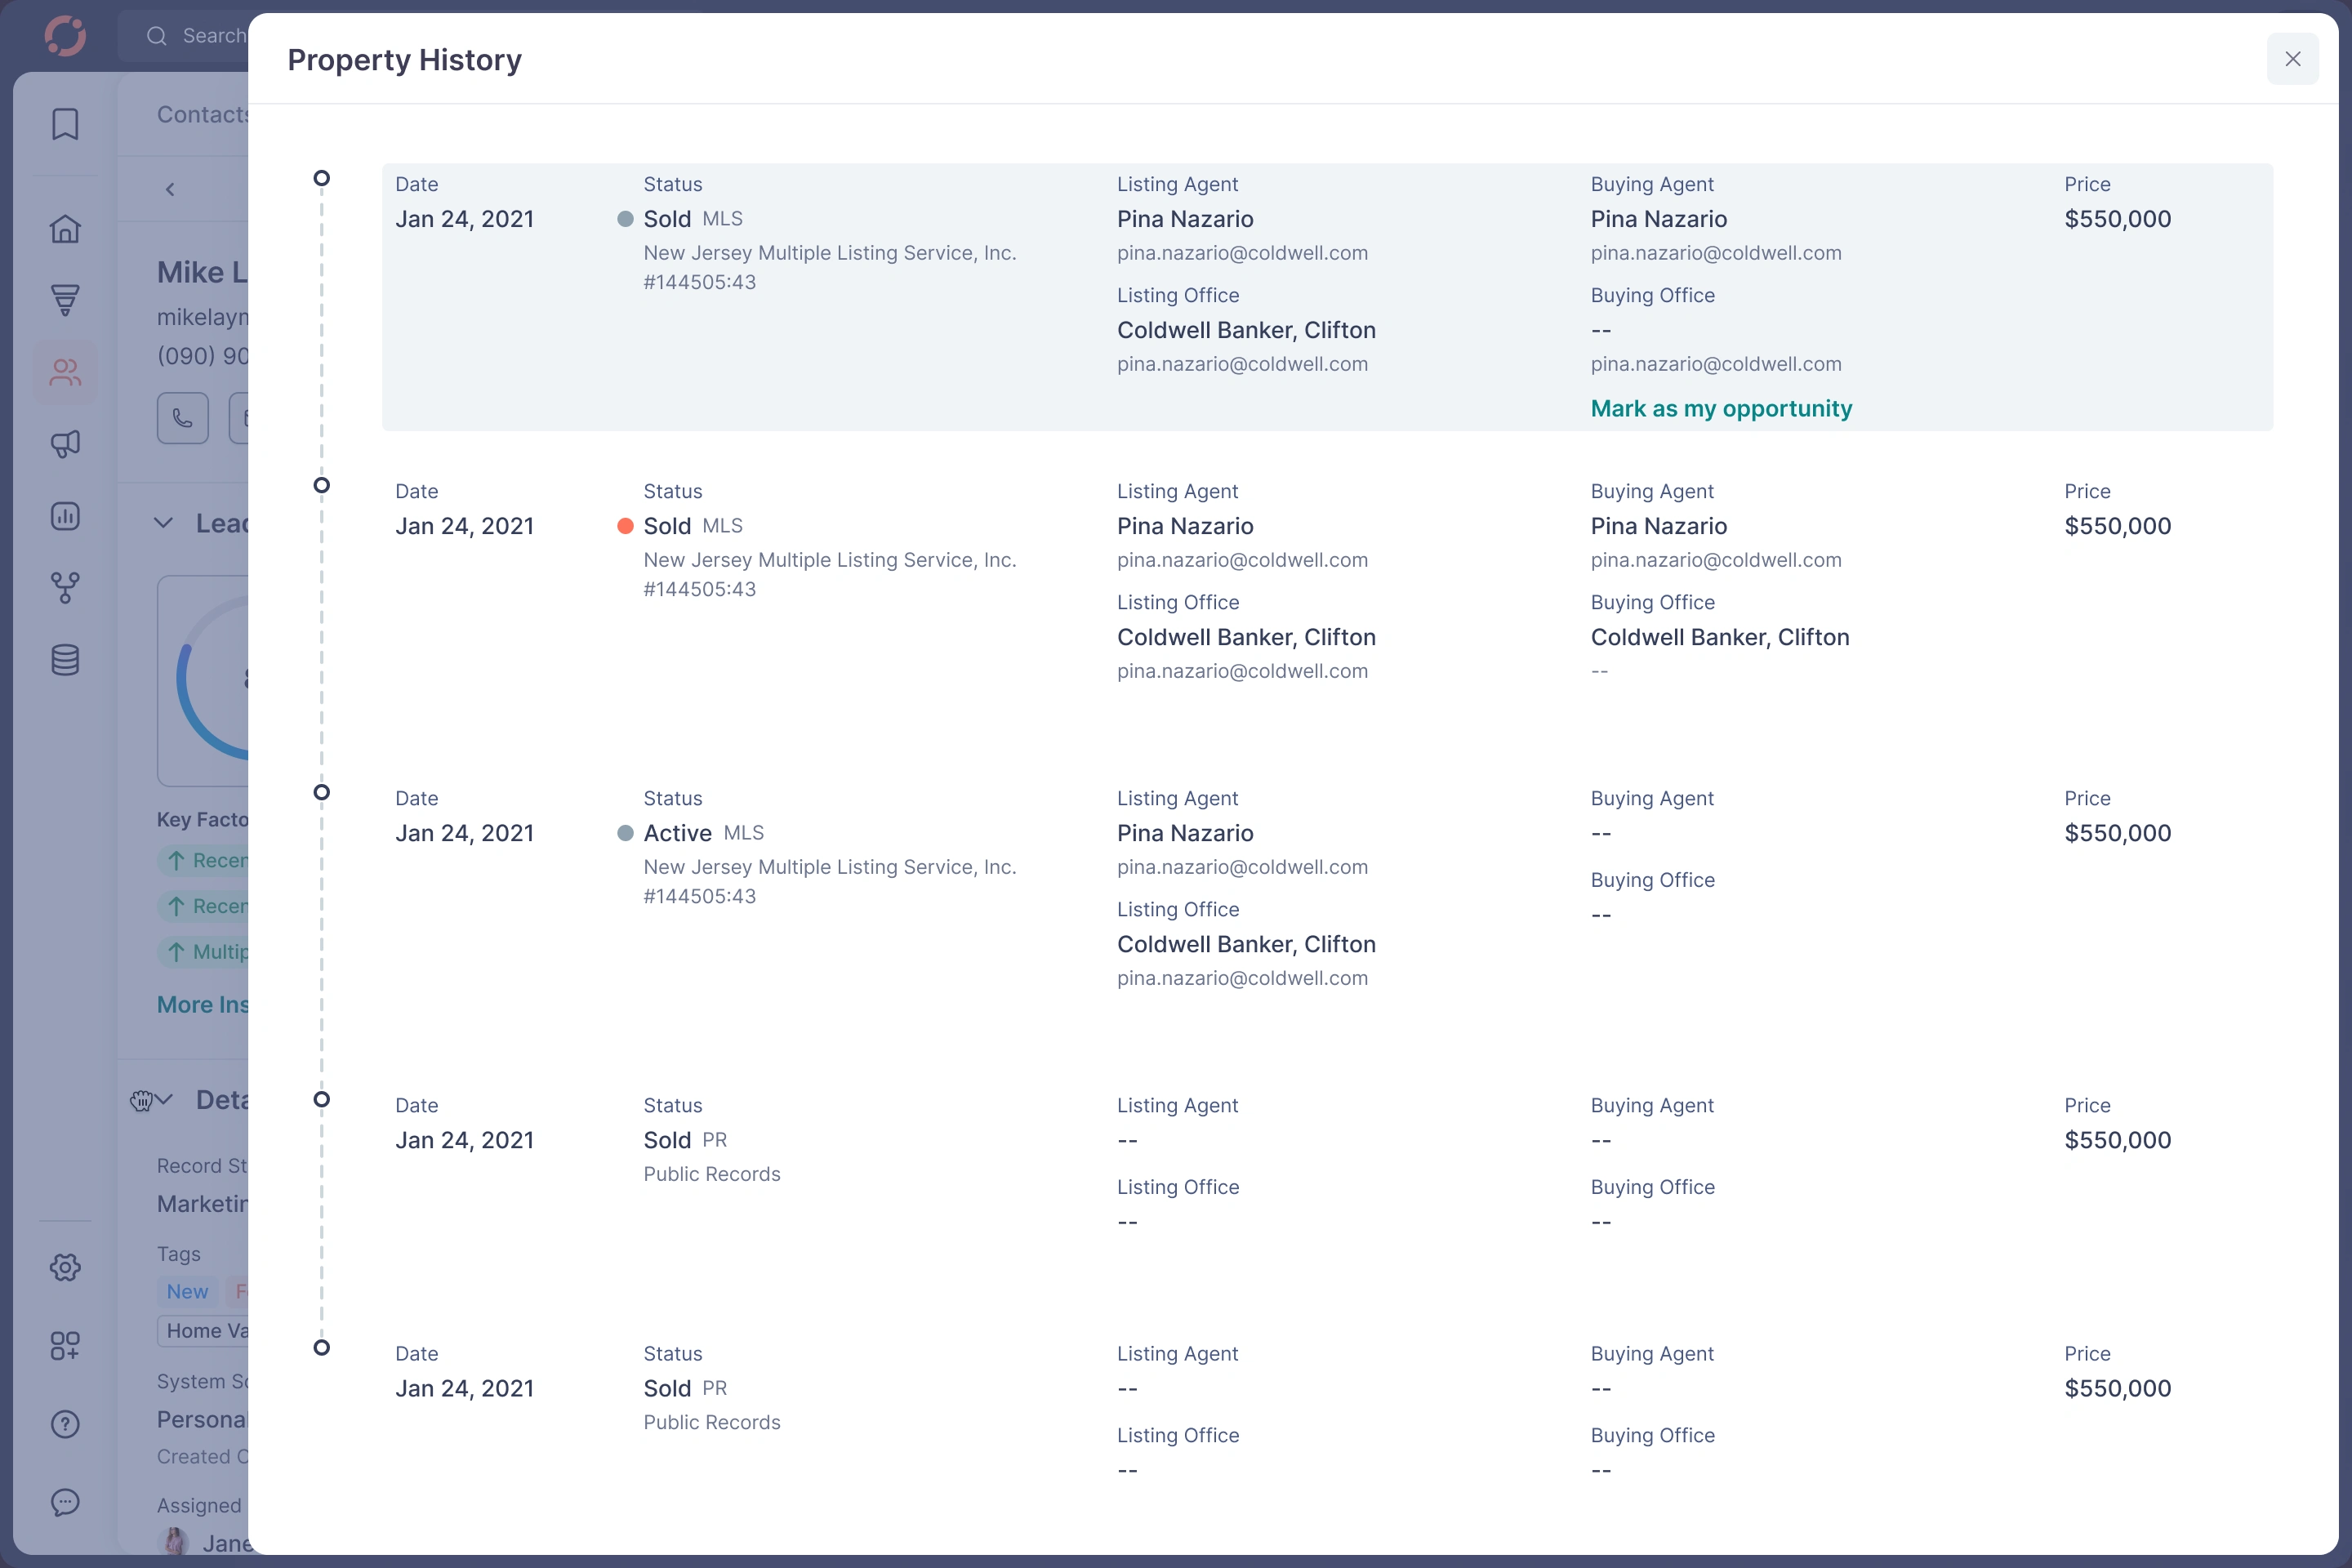Open the saved bookmarks icon
The height and width of the screenshot is (1568, 2352).
tap(65, 124)
